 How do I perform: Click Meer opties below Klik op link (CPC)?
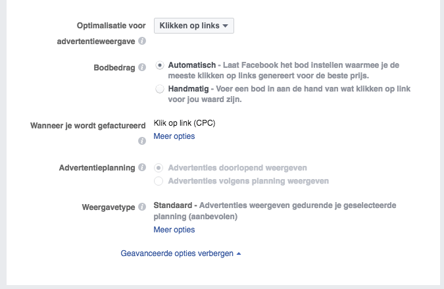point(174,136)
